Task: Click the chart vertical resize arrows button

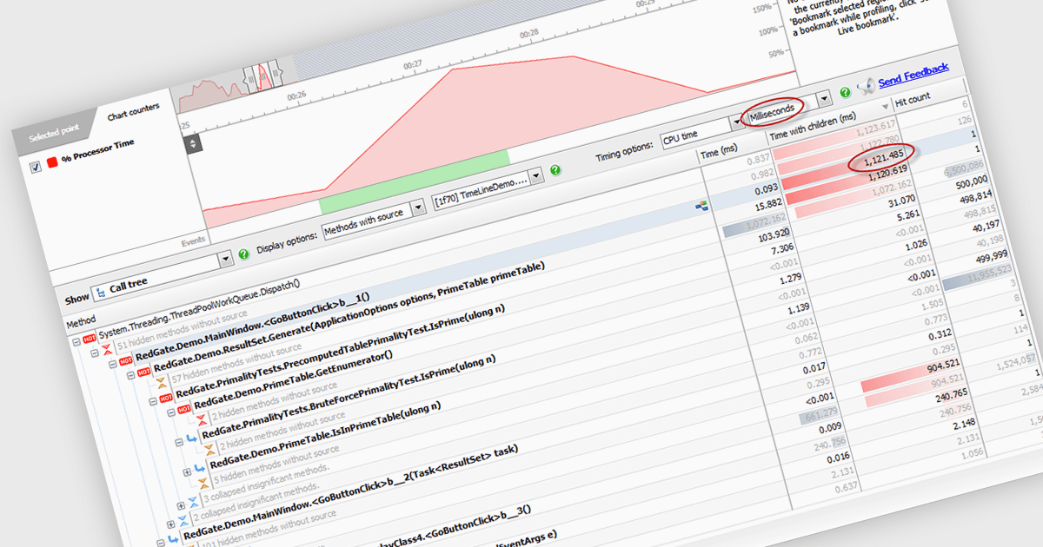Action: click(193, 142)
